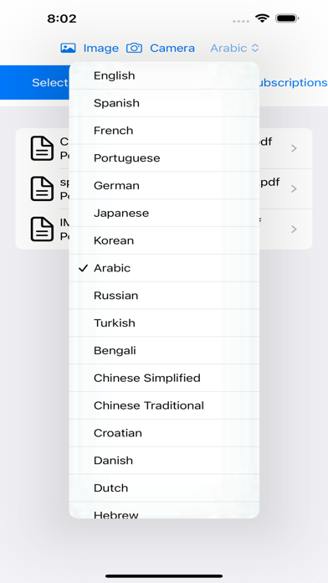Tap the home indicator bar
Image resolution: width=328 pixels, height=583 pixels.
[164, 576]
